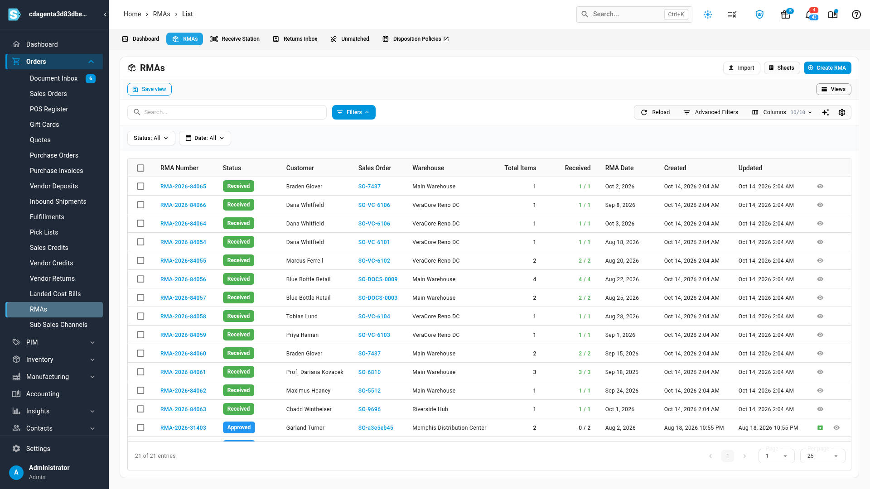Open sales order SO-DOCS-0009 link

(378, 279)
